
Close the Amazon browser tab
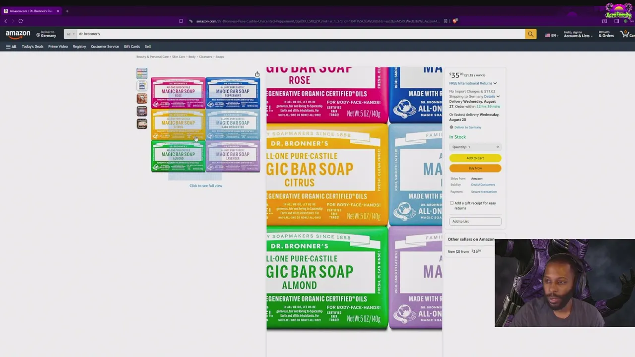[58, 11]
